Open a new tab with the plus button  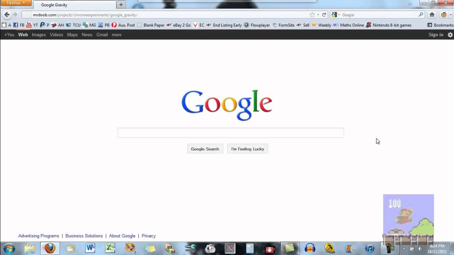[121, 5]
